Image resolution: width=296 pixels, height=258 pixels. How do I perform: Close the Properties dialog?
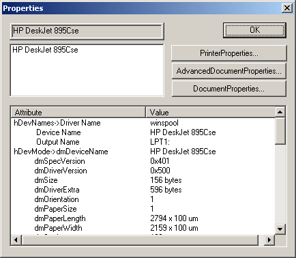(x=287, y=8)
